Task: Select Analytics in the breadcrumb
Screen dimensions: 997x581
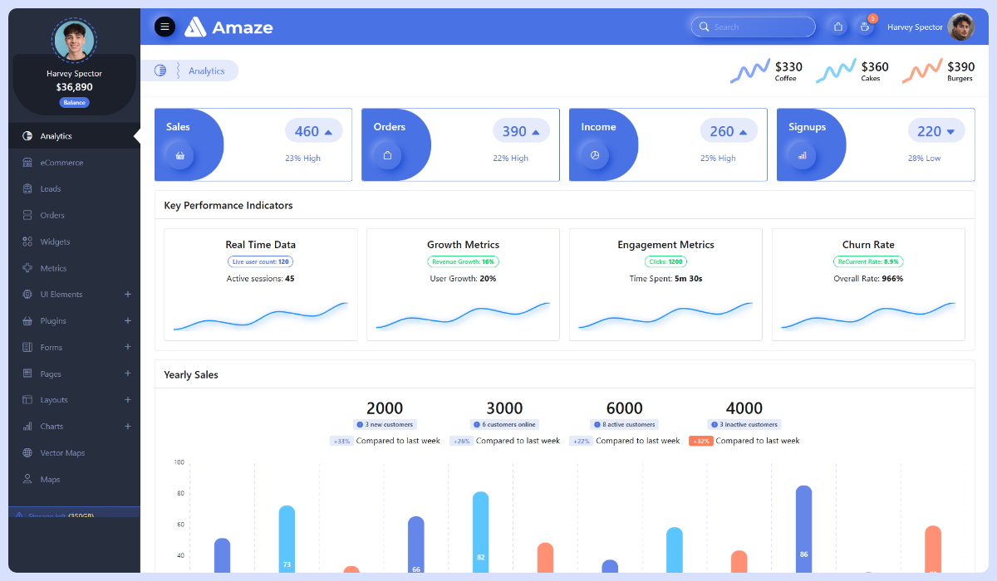Action: [x=208, y=70]
